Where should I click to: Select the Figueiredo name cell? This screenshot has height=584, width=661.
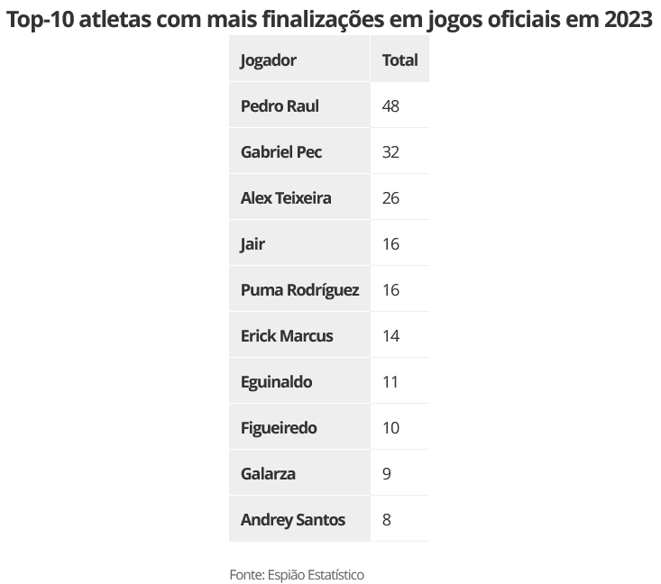(279, 428)
